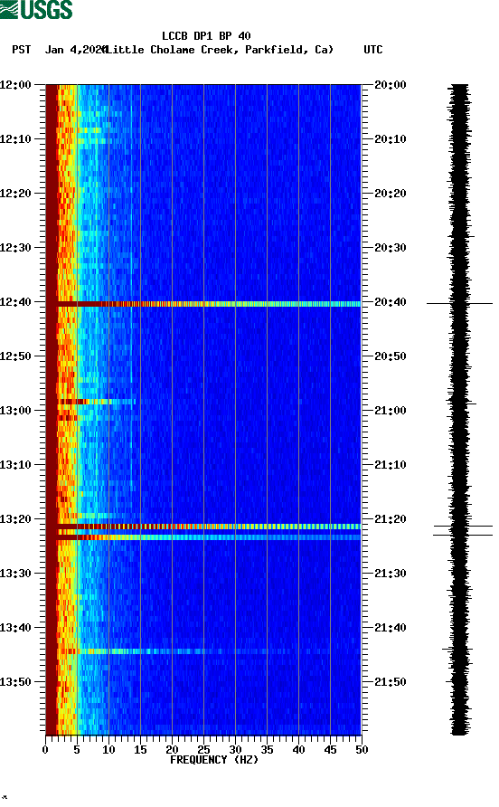This screenshot has height=807, width=499.
Task: Click the '21:50' UTC time label
Action: 391,682
